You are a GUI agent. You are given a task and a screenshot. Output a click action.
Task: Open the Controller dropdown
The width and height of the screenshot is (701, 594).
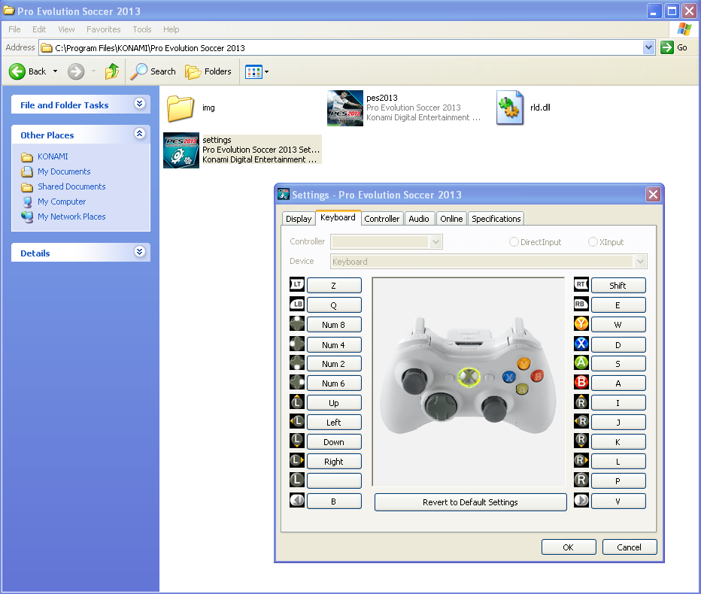pos(436,242)
